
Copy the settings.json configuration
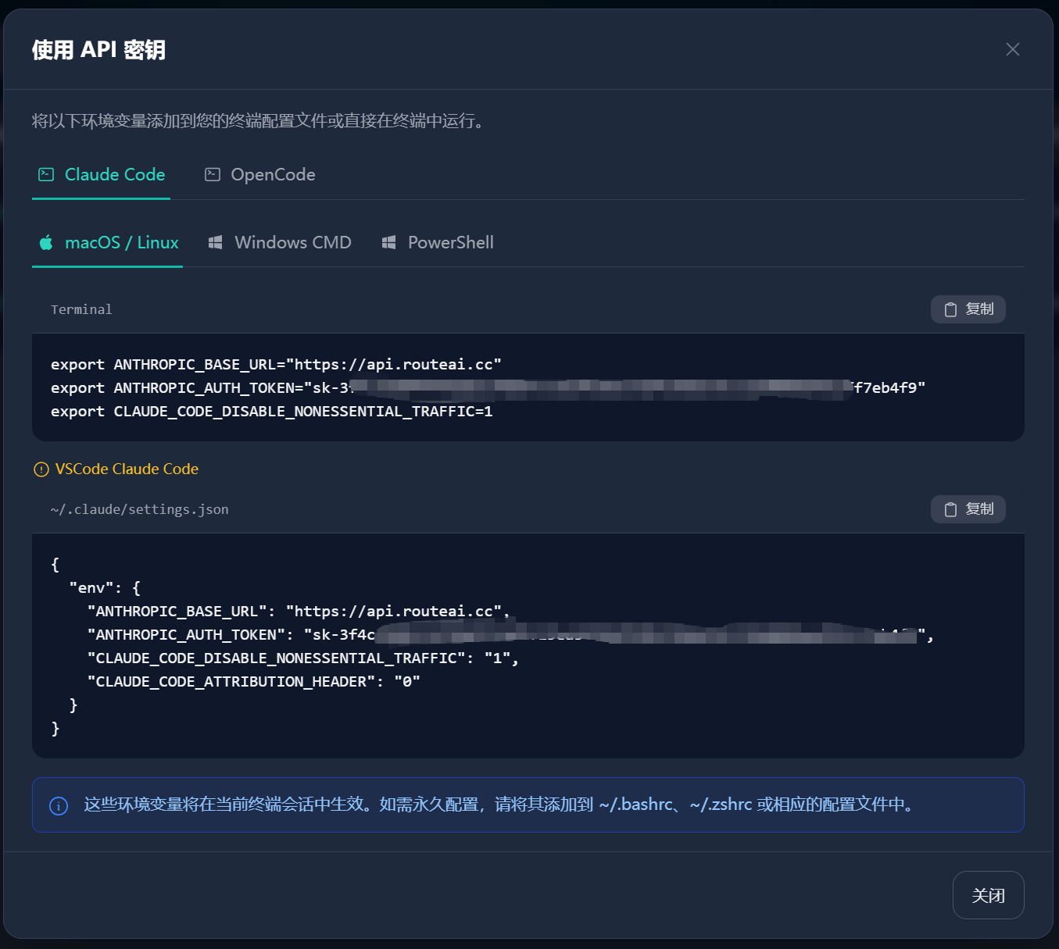968,509
